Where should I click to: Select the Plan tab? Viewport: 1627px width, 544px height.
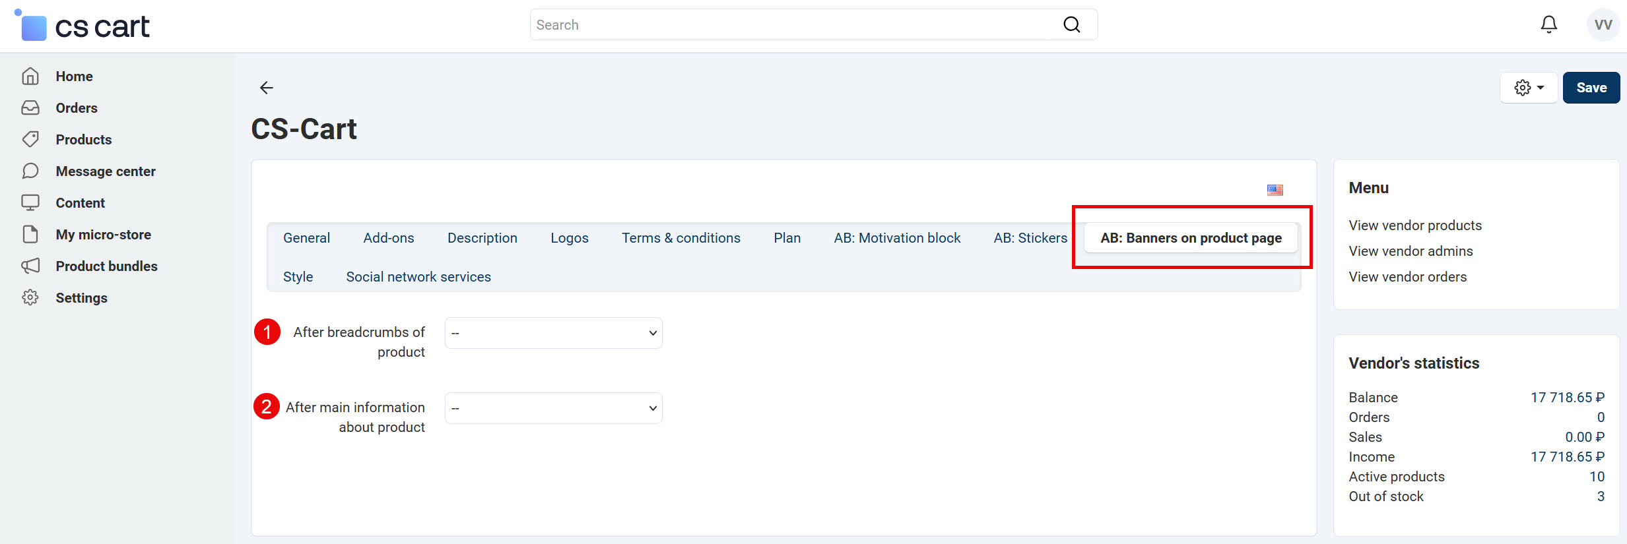pyautogui.click(x=787, y=238)
